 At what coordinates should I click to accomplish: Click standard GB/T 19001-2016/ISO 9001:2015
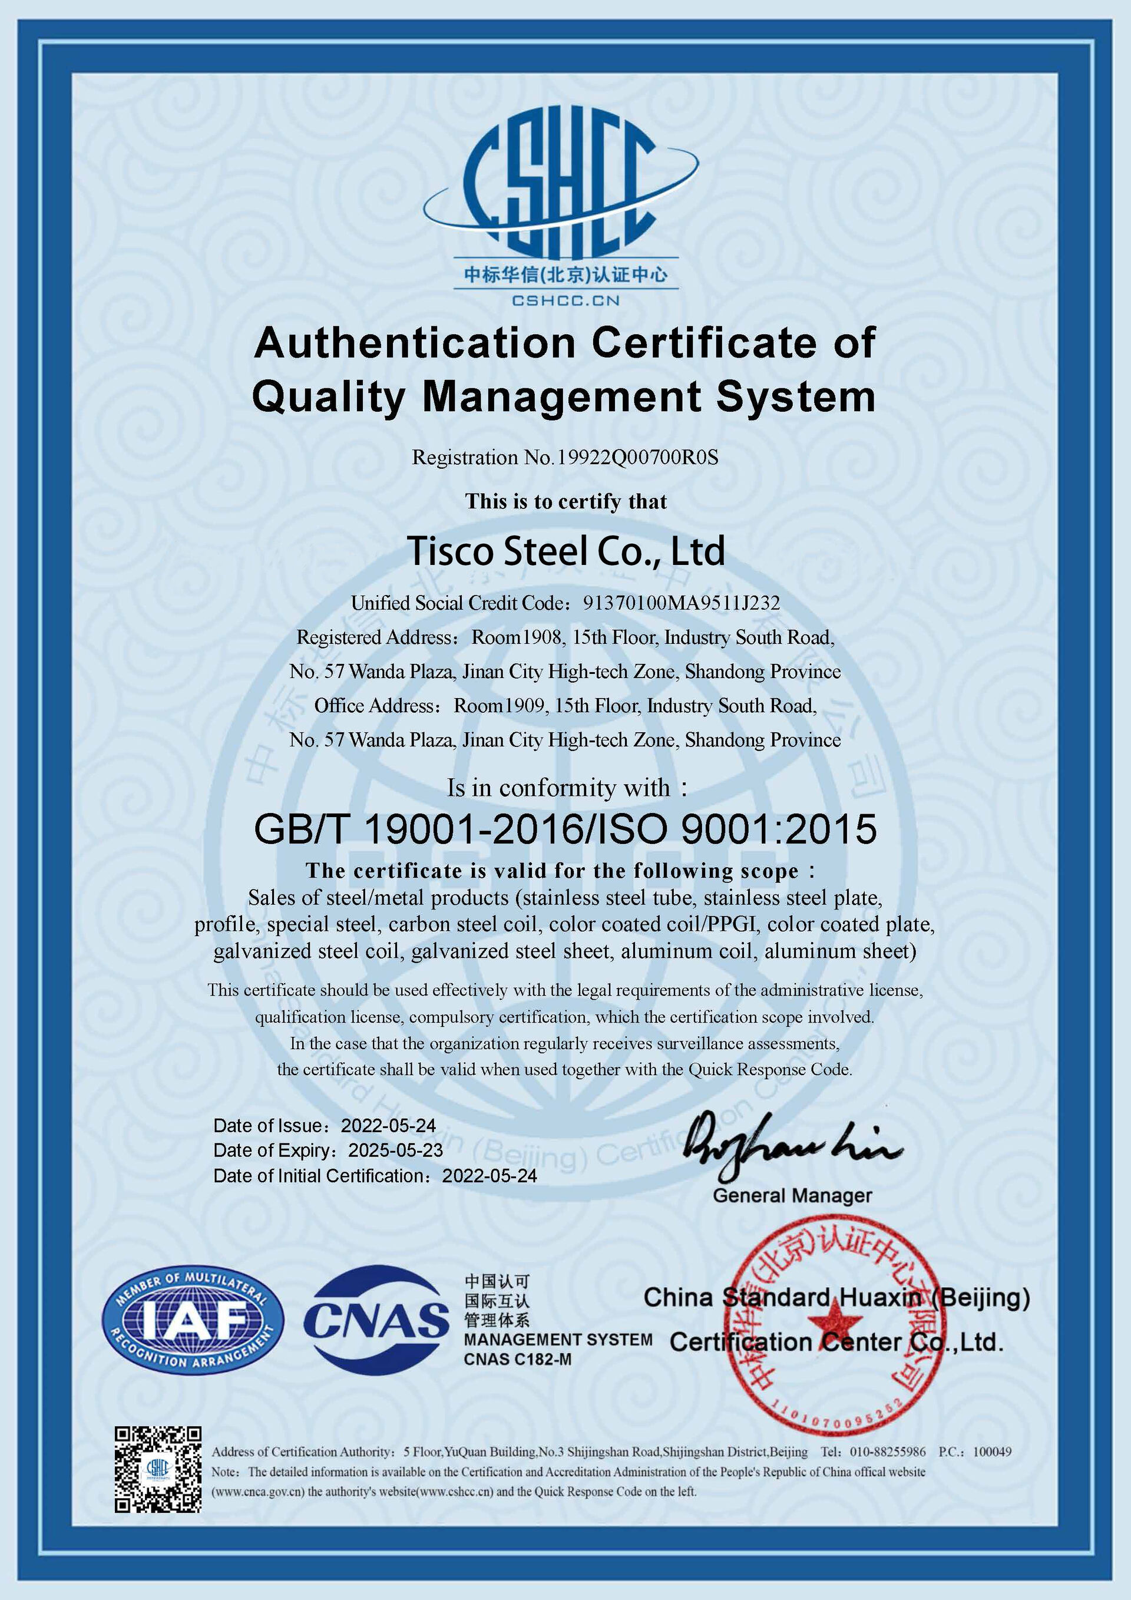point(565,829)
